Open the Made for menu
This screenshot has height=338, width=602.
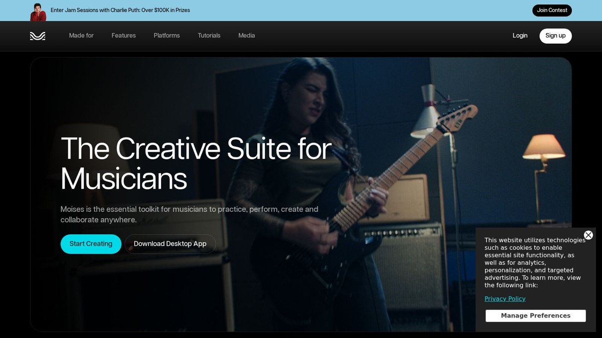[81, 36]
